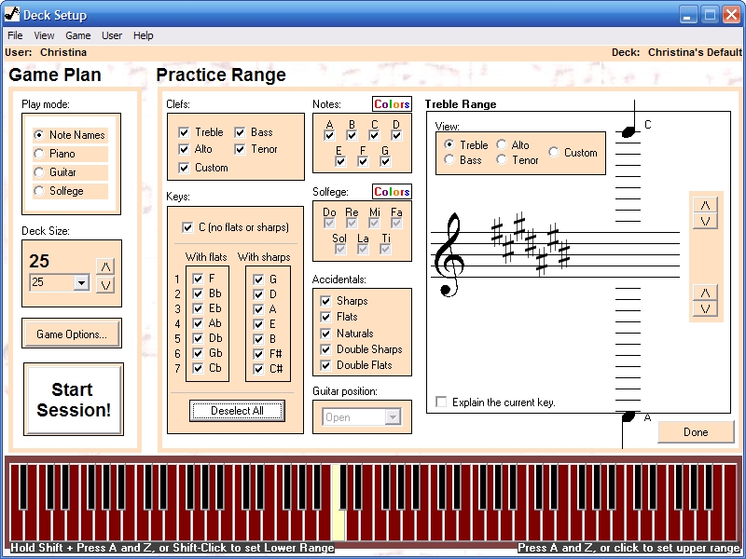This screenshot has width=746, height=559.
Task: Toggle the Cb key checkbox
Action: pos(198,368)
